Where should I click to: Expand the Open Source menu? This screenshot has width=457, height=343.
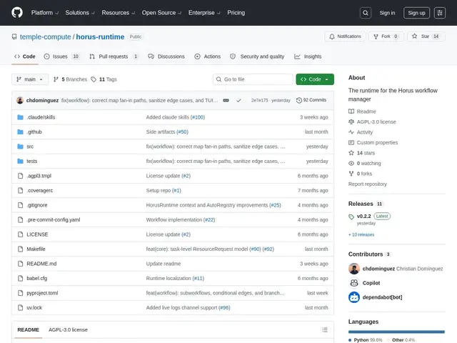click(x=161, y=13)
